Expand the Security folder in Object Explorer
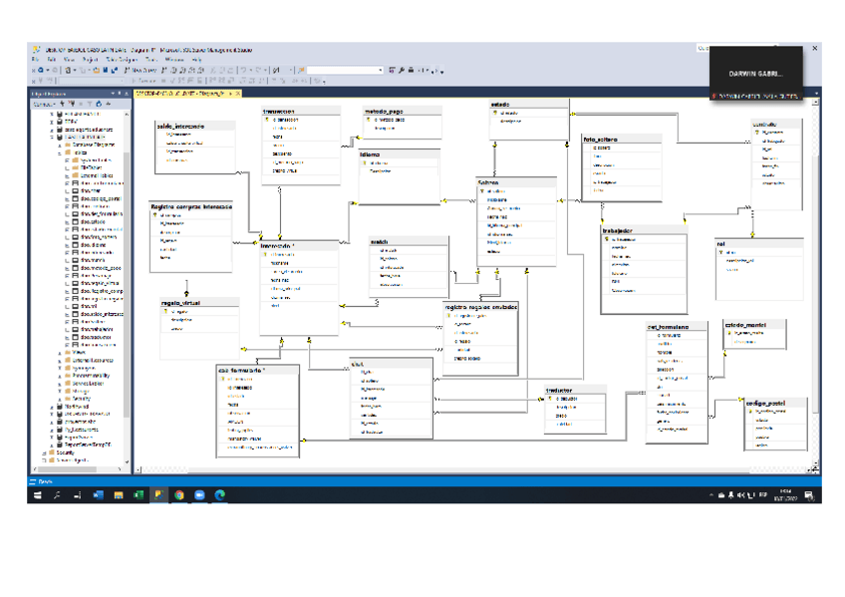Screen dimensions: 845x597 point(45,451)
